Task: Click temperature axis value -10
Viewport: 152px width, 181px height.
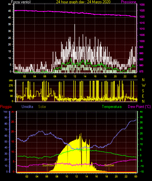Action: [142, 166]
